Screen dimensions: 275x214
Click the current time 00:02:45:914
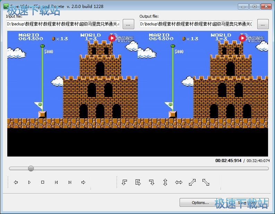point(228,161)
